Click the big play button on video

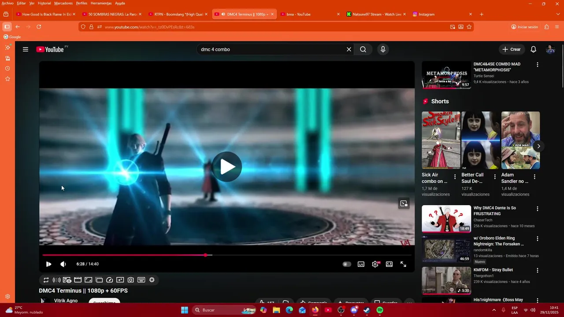tap(227, 167)
